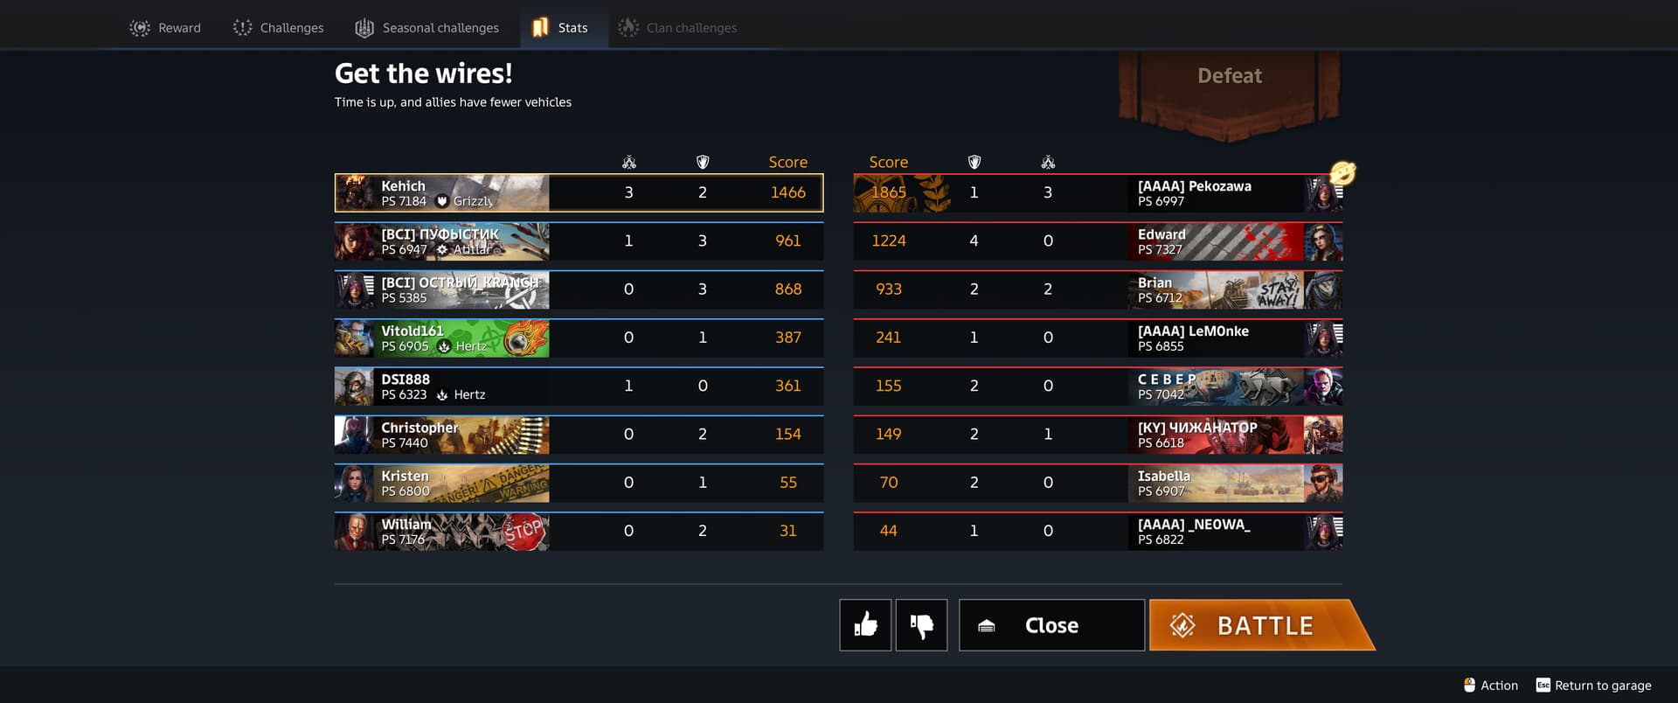Click the Reward tab gear icon

click(140, 28)
